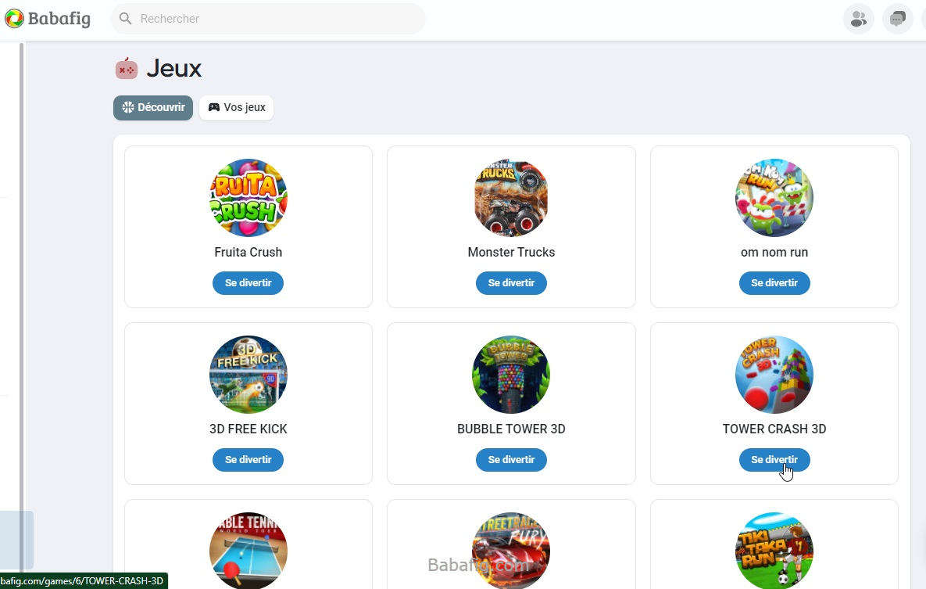Open the Bubble Tower 3D game icon
The width and height of the screenshot is (926, 589).
click(x=511, y=375)
